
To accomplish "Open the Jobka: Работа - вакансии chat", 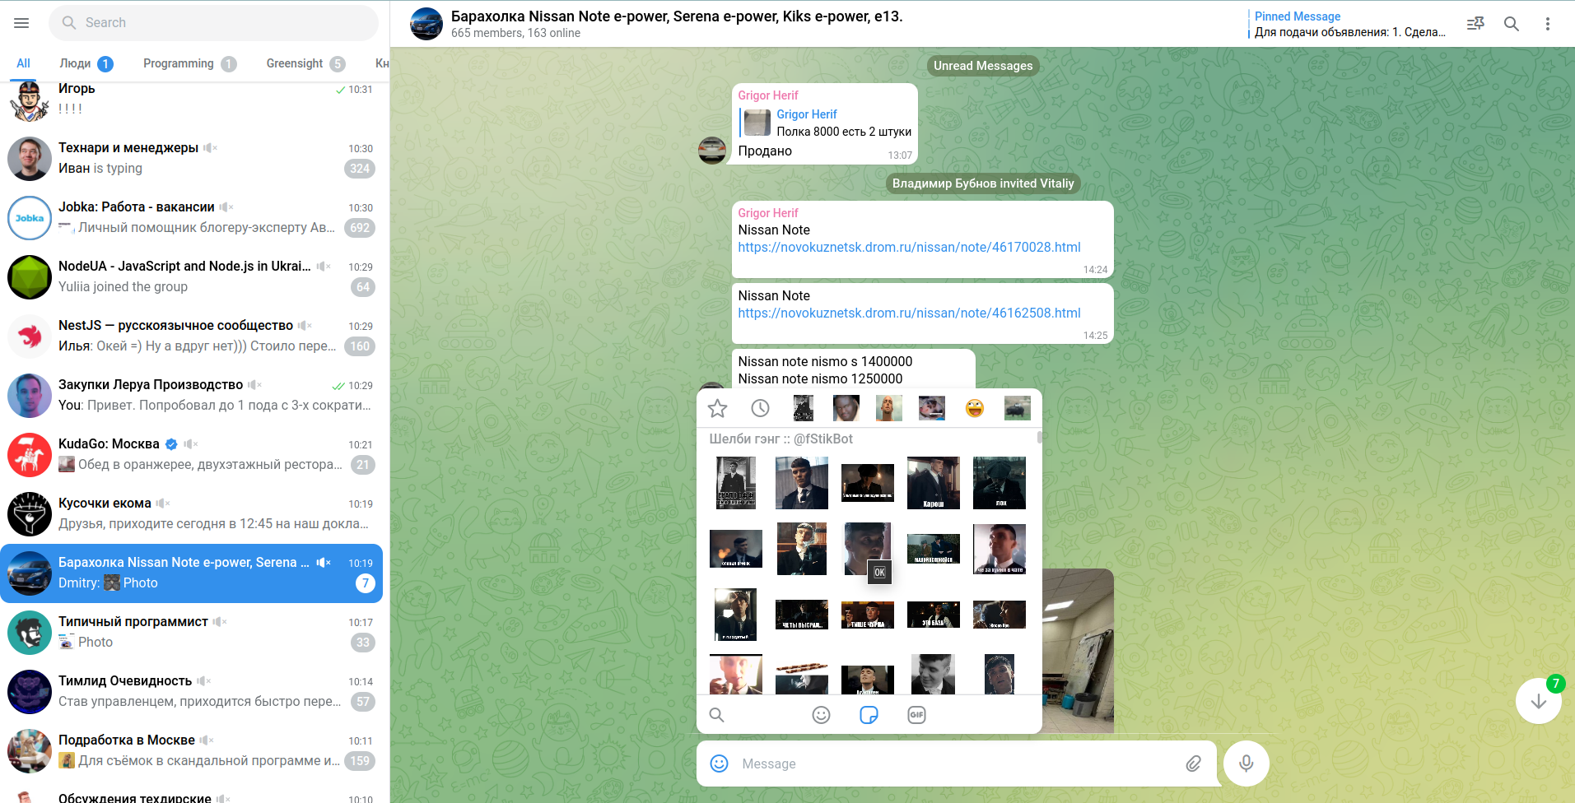I will point(192,218).
